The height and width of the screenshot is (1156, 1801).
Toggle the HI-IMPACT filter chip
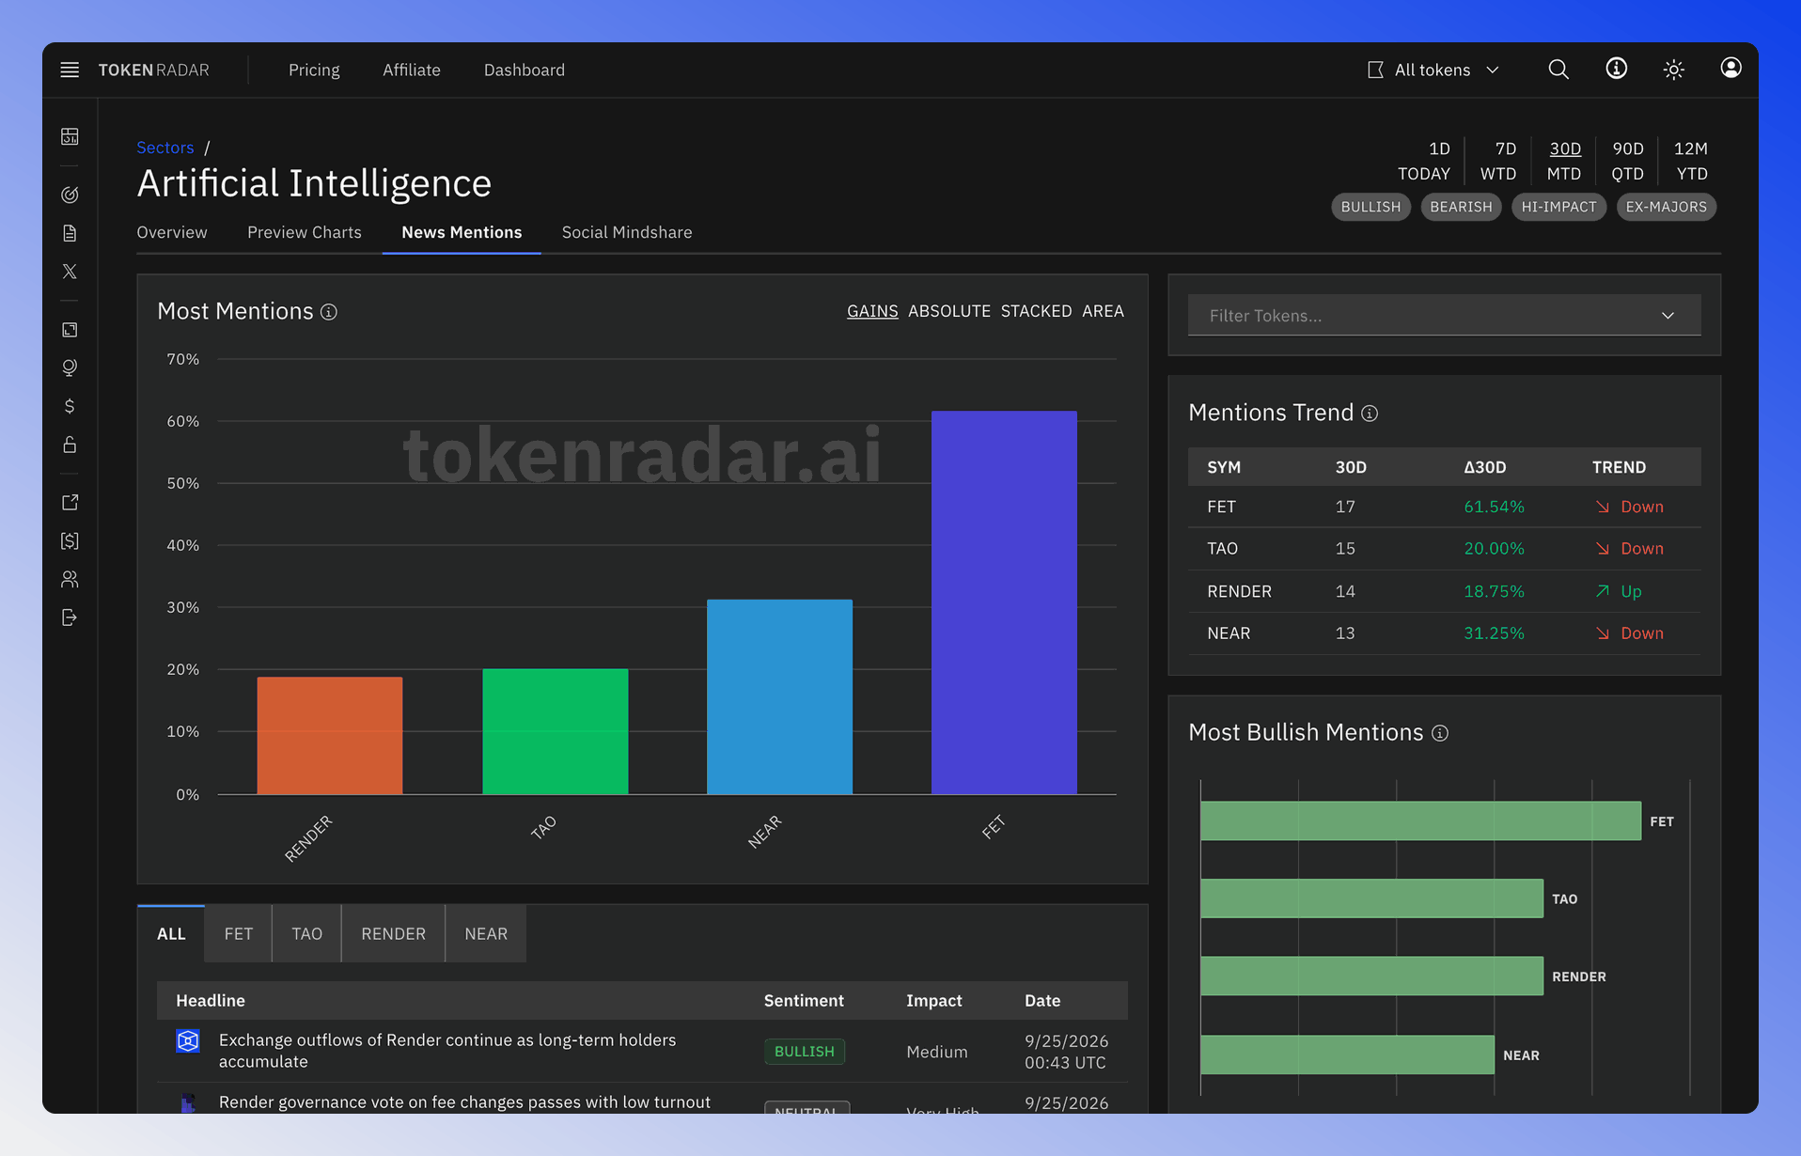(1558, 207)
